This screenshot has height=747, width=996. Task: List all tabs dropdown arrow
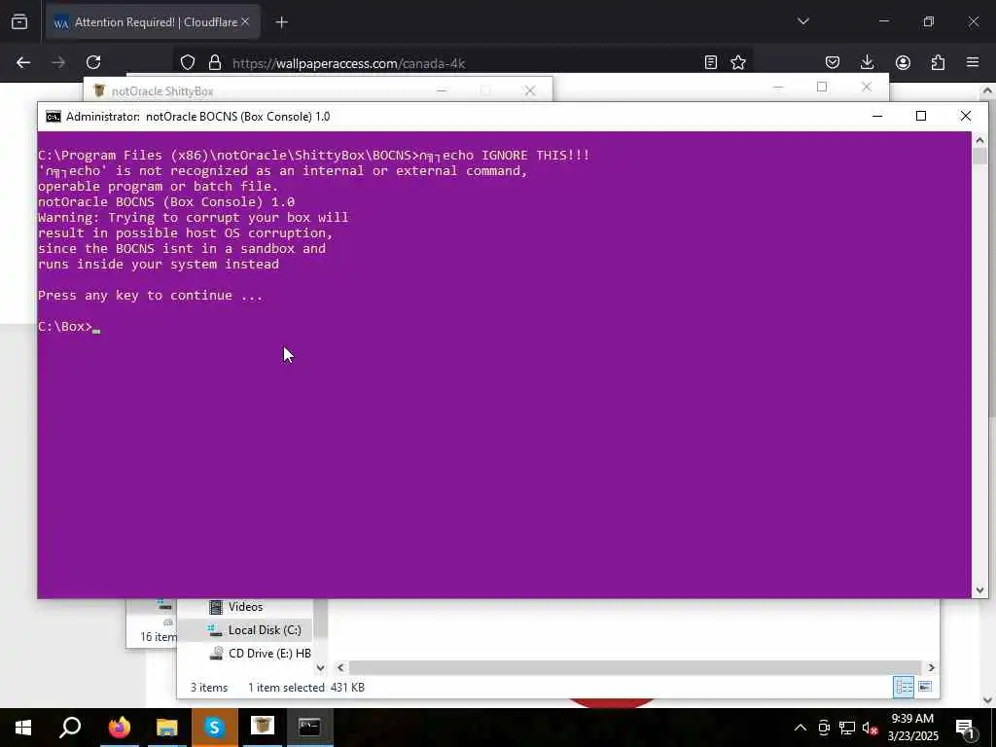pyautogui.click(x=802, y=21)
